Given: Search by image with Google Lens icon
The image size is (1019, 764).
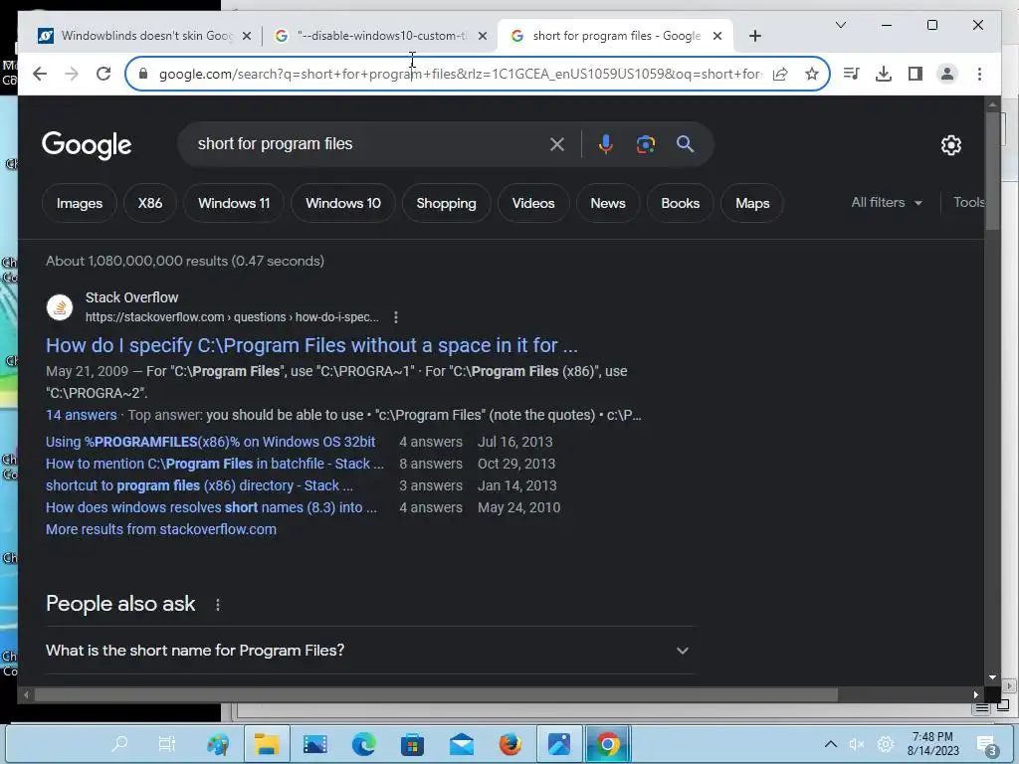Looking at the screenshot, I should click(645, 144).
